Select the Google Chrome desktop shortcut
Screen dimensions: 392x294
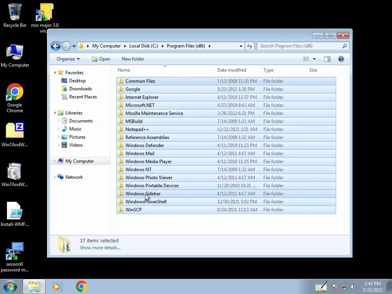pos(15,98)
